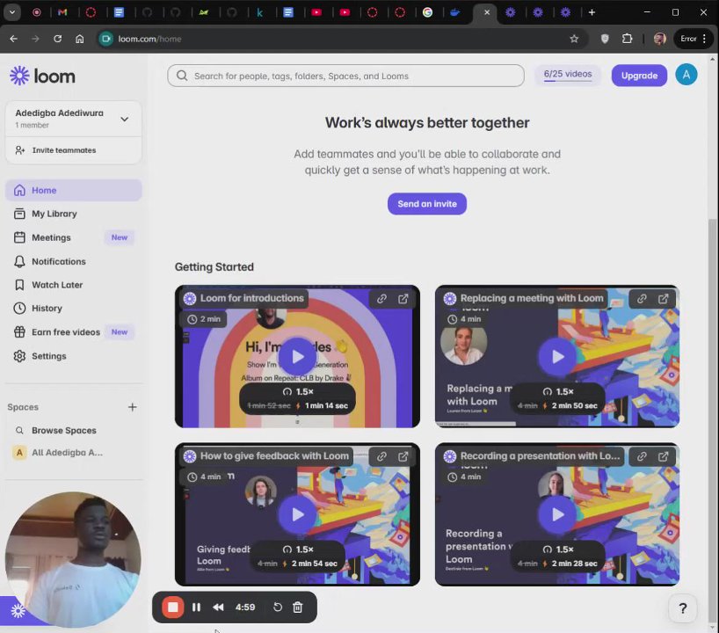The height and width of the screenshot is (633, 719).
Task: Copy link for Recording a presentation video
Action: (x=642, y=456)
